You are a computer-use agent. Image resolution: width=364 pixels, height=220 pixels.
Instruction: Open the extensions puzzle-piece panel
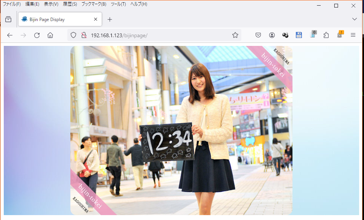point(326,35)
